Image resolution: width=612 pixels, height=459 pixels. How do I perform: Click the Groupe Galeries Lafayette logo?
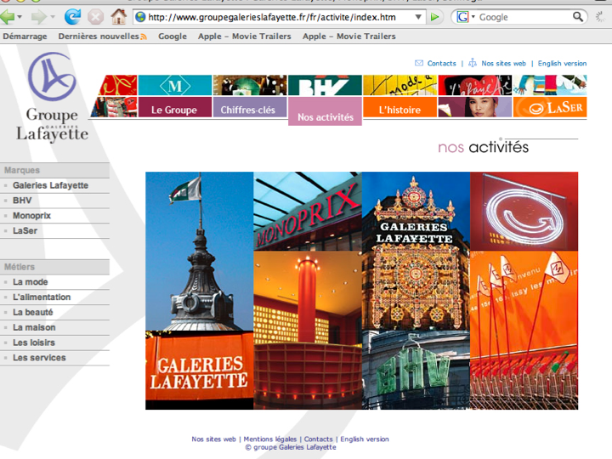pyautogui.click(x=52, y=98)
